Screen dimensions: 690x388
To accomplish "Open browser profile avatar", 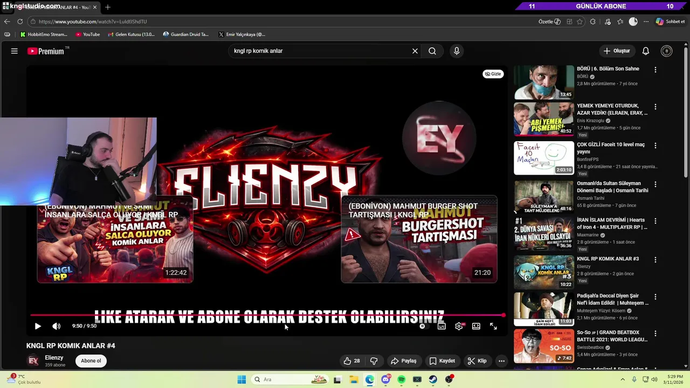I will 633,22.
